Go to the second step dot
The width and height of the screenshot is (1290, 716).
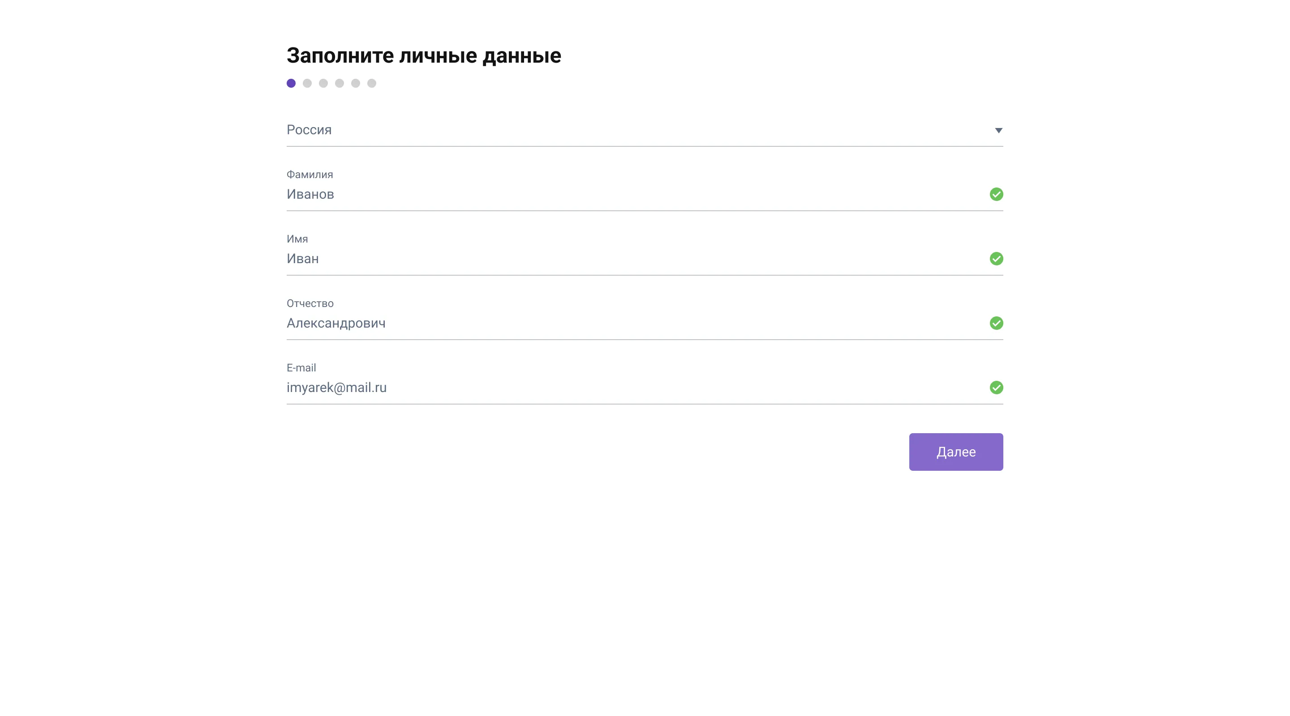(307, 84)
